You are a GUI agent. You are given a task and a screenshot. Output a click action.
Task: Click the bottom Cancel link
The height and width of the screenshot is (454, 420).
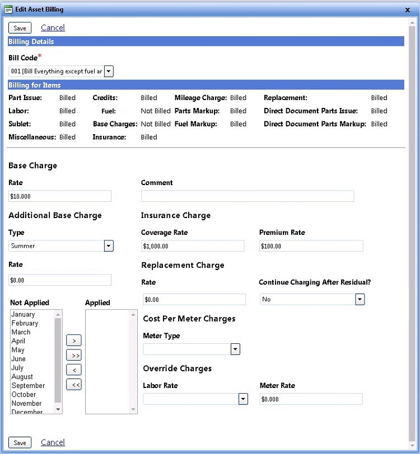53,442
